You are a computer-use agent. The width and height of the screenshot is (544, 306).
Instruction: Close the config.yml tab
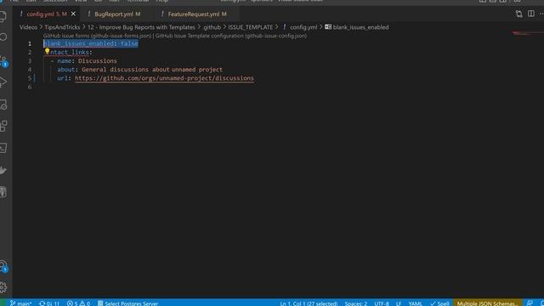tap(73, 14)
